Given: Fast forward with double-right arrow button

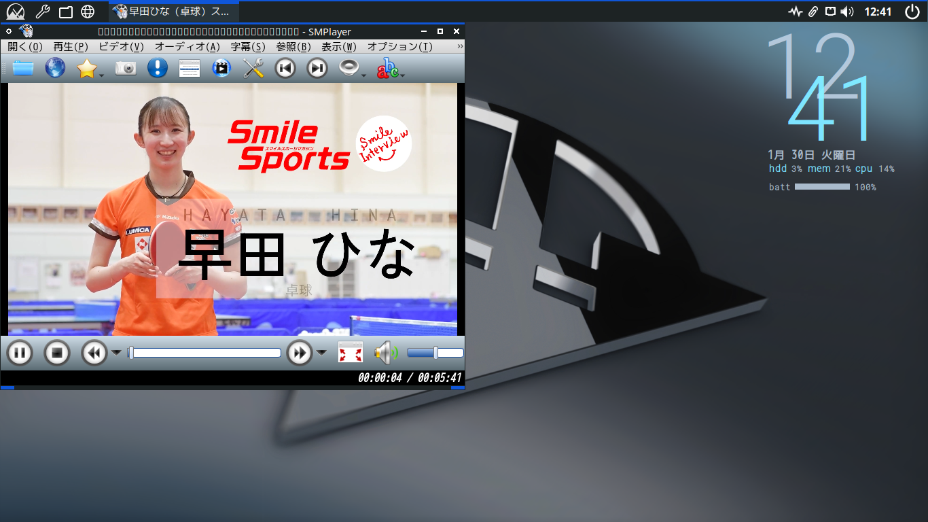Looking at the screenshot, I should pyautogui.click(x=300, y=353).
